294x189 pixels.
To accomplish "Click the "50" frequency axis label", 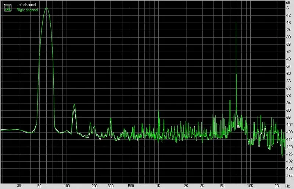I will 39,186.
